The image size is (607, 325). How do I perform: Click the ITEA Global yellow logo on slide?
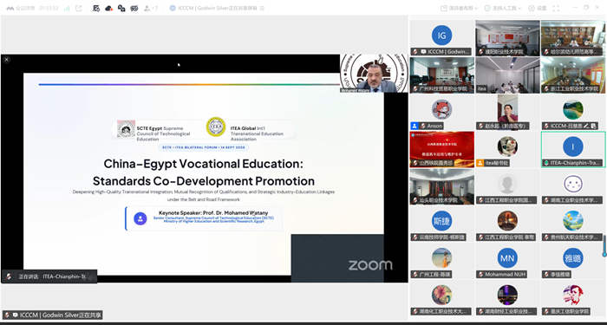(216, 127)
